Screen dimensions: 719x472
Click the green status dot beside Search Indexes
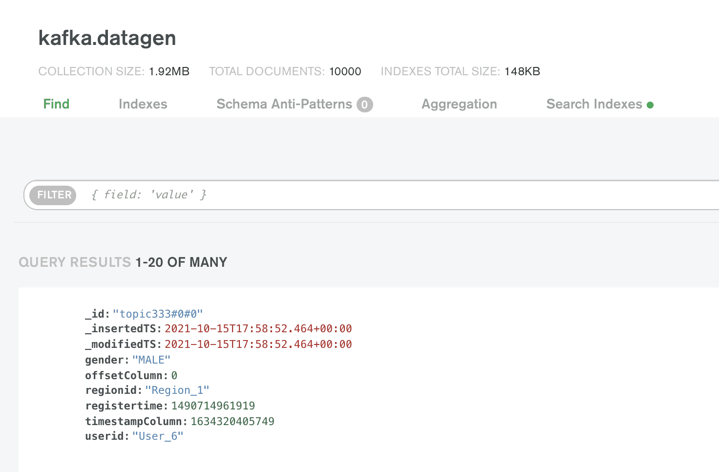coord(650,104)
